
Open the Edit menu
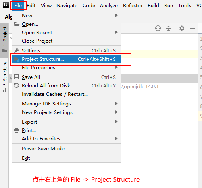click(x=31, y=6)
